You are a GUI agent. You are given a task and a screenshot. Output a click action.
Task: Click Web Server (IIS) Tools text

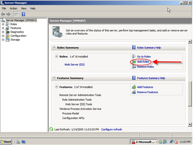click(x=78, y=104)
